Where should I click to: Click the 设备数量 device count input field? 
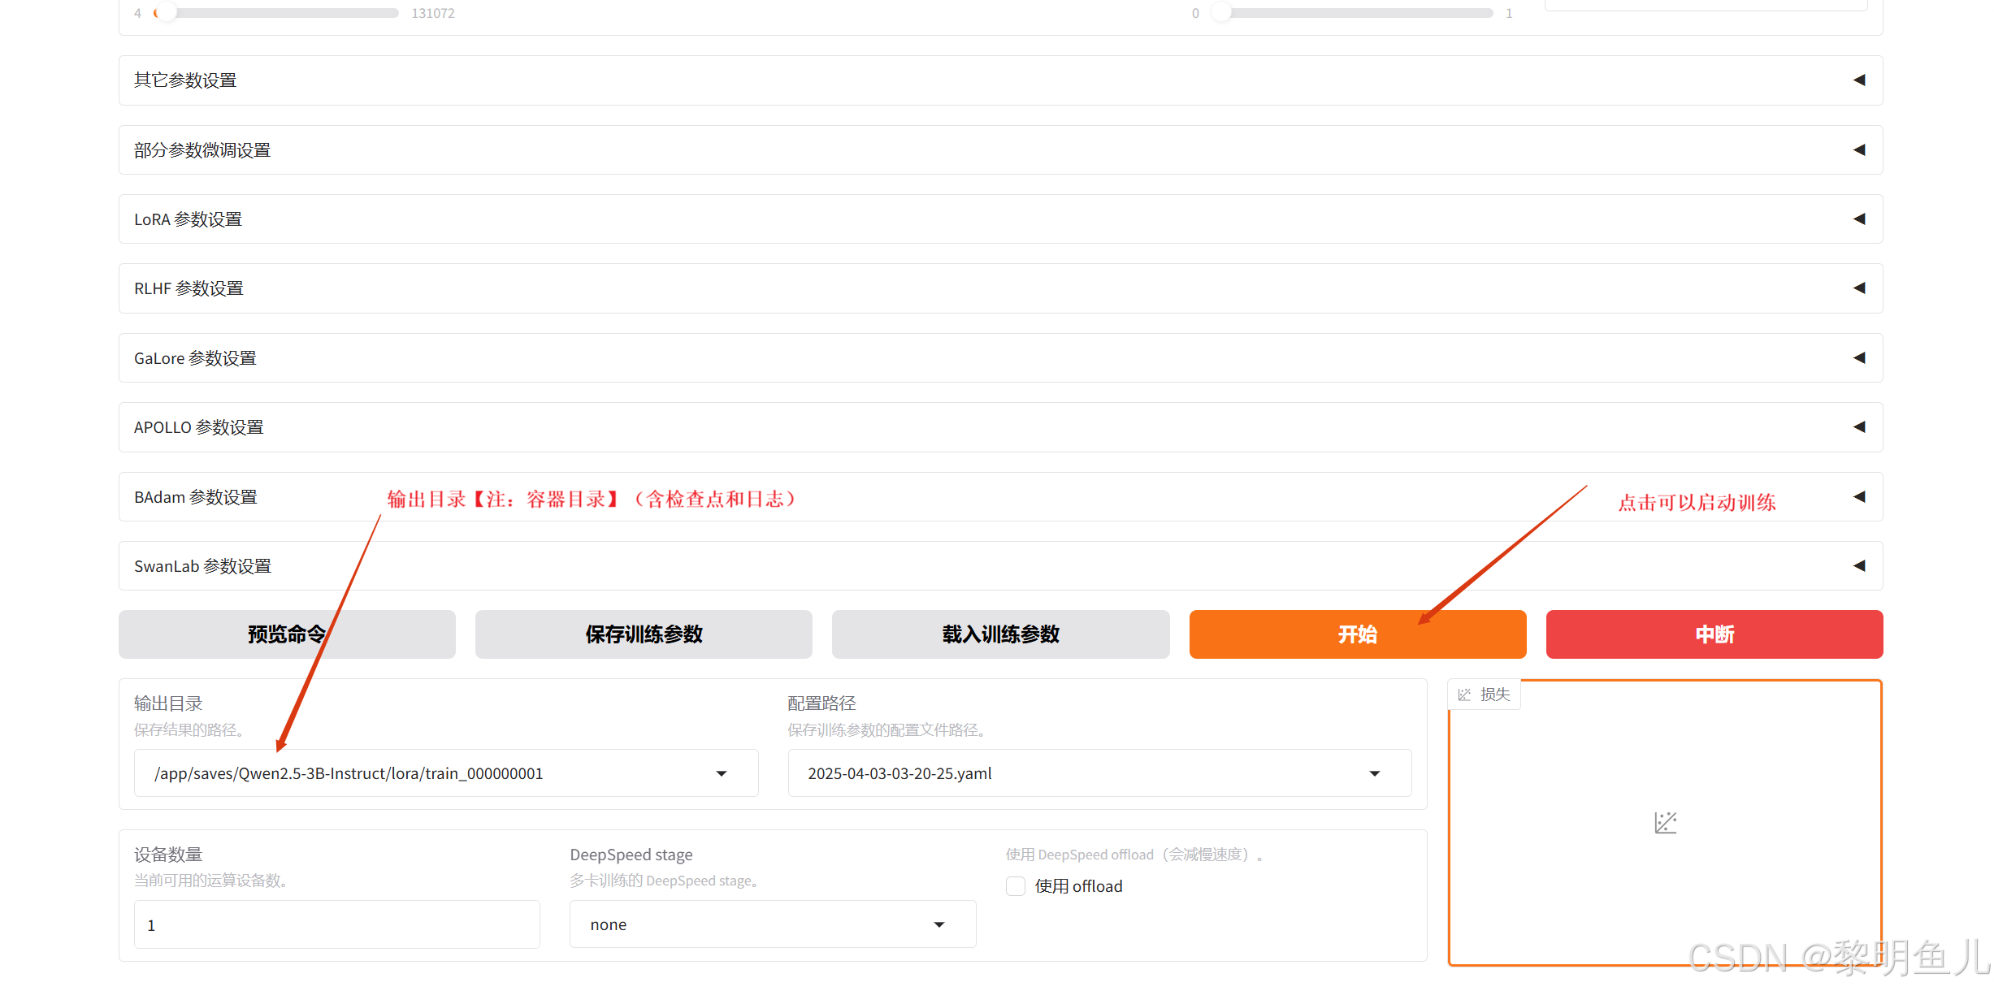click(336, 924)
